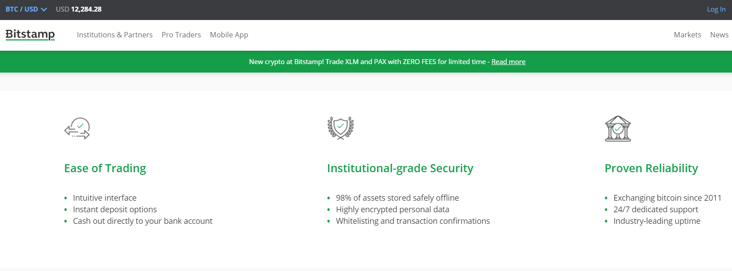Screen dimensions: 732x271
Task: Click "Cash out directly to your bank account"
Action: [142, 221]
